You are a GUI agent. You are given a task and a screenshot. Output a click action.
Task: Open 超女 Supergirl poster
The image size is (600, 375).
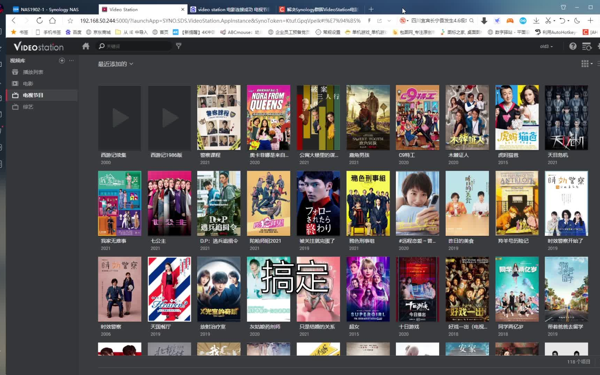368,289
